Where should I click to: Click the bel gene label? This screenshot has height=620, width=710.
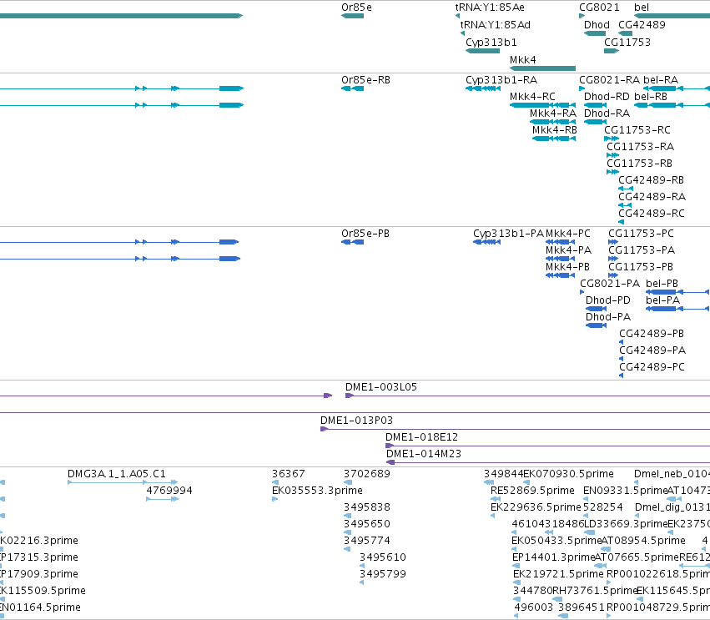(642, 8)
